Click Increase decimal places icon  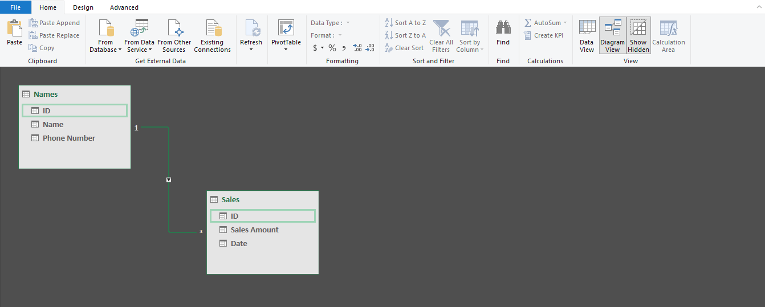357,48
